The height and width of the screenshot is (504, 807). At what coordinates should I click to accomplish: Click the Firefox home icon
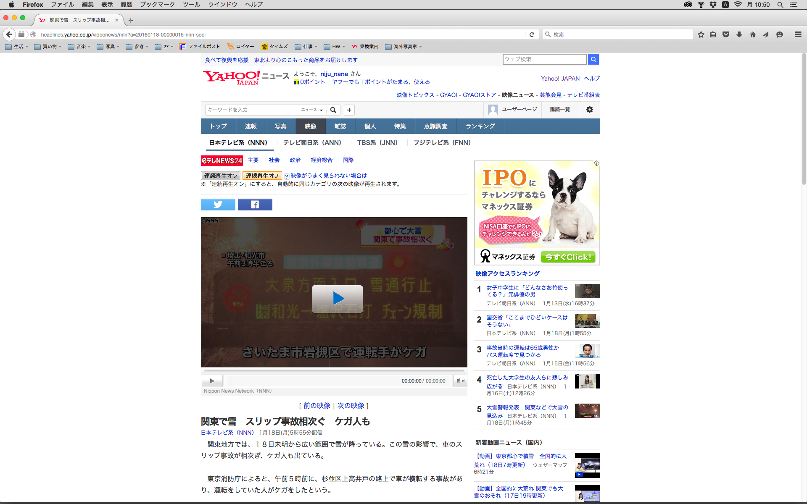[x=752, y=34]
